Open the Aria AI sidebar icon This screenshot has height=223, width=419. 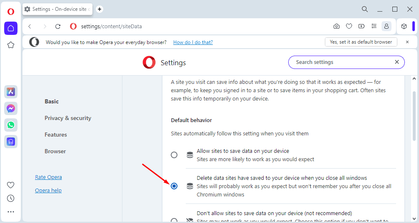[11, 92]
